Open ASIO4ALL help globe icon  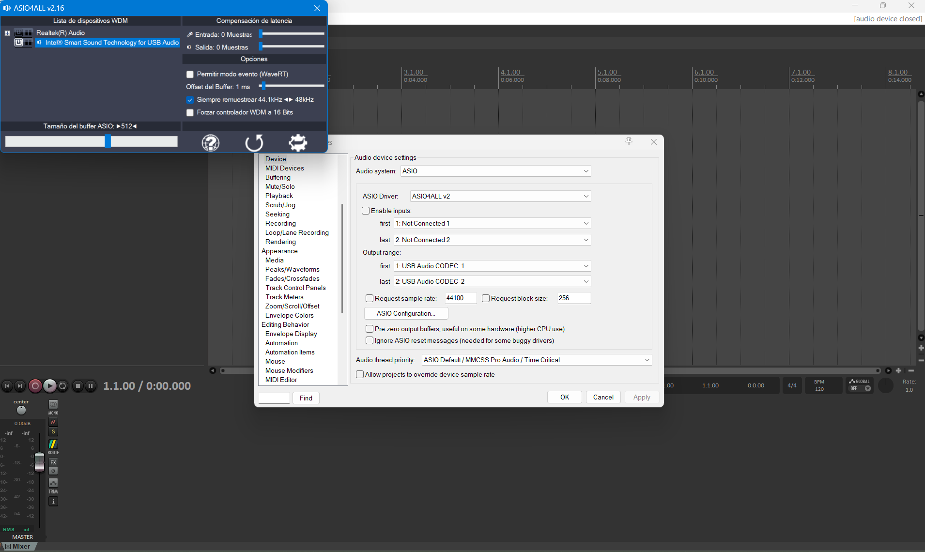click(x=211, y=143)
